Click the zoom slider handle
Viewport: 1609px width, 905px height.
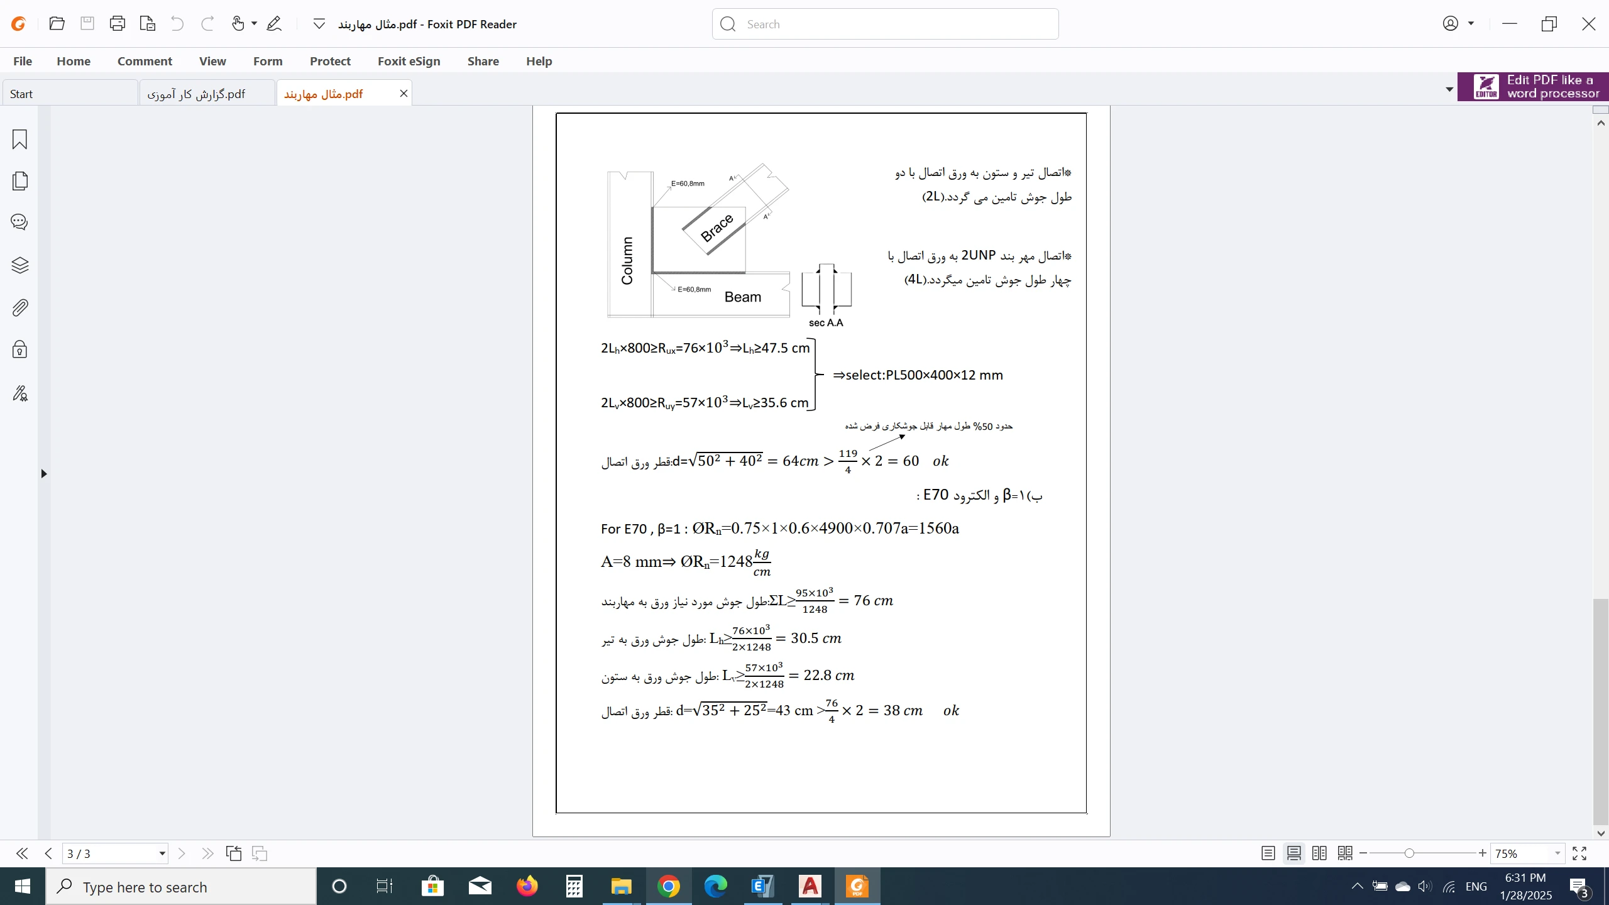pos(1409,853)
